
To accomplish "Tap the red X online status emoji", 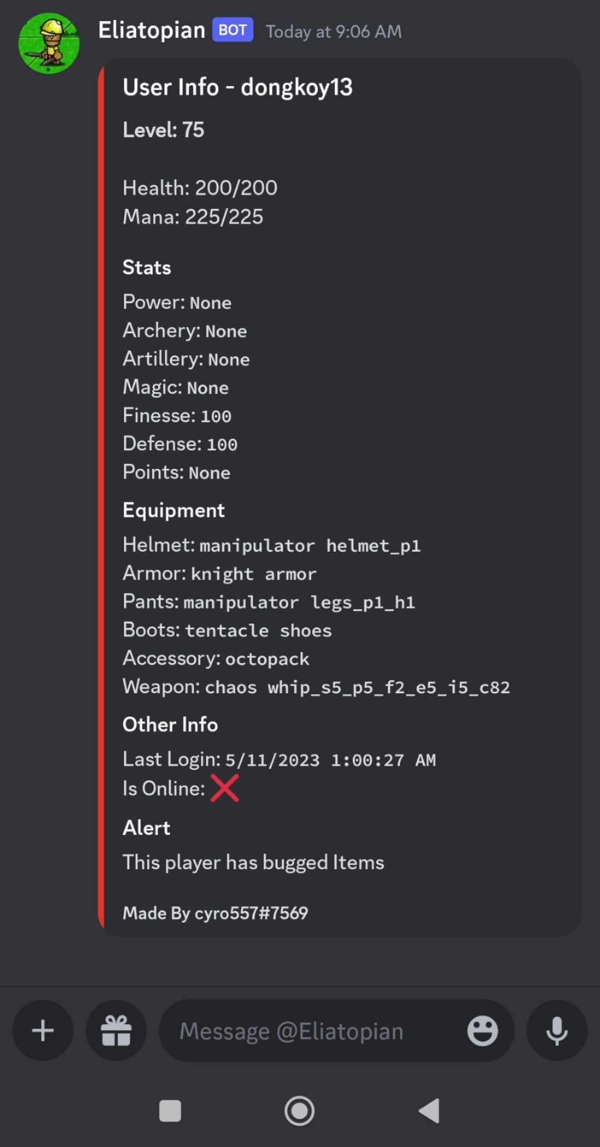I will click(x=225, y=788).
